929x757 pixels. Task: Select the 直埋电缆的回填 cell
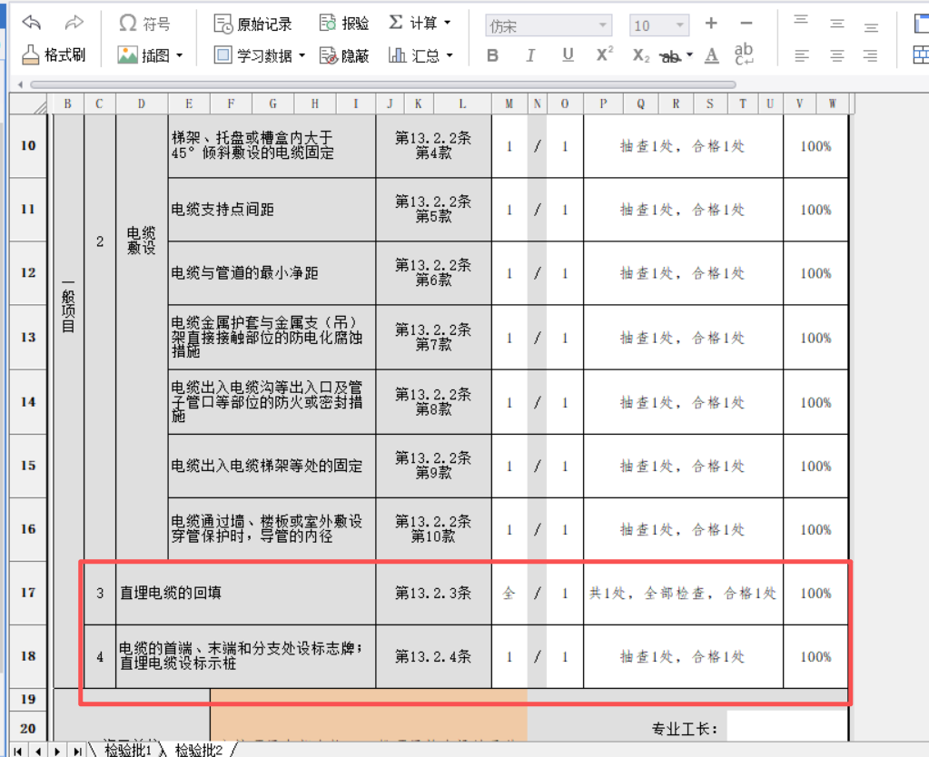[246, 593]
